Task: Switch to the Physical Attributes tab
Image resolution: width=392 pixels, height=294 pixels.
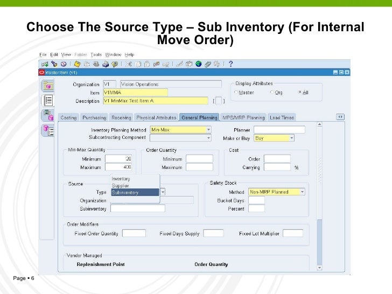Action: (156, 117)
